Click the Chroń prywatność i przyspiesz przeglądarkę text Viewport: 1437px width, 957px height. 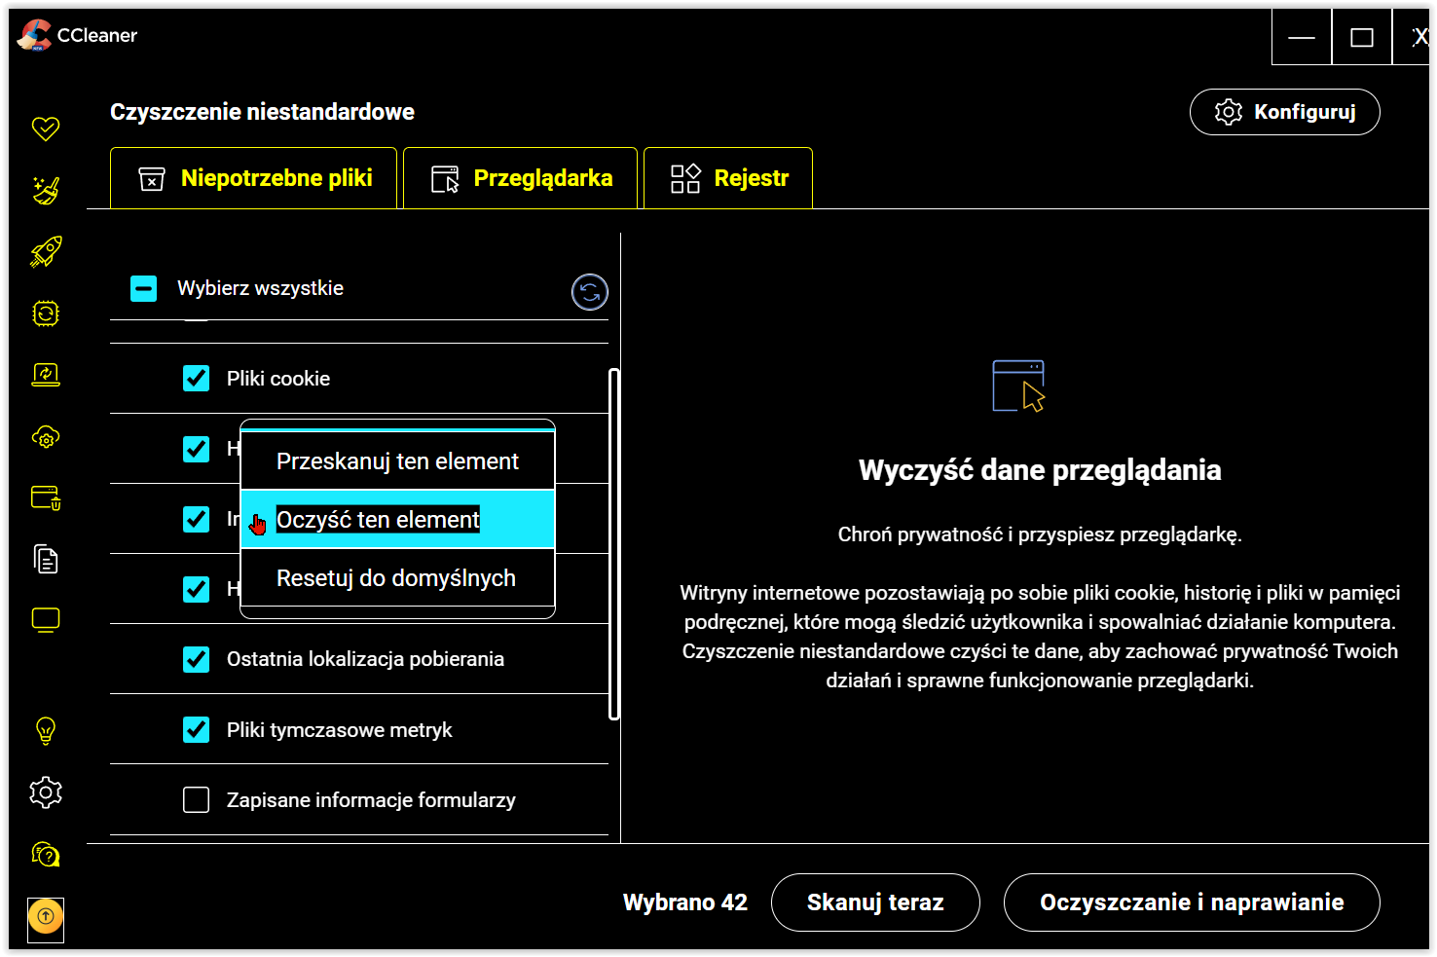tap(1040, 534)
